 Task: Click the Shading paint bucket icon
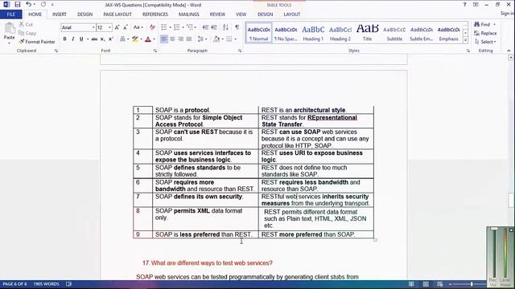216,39
